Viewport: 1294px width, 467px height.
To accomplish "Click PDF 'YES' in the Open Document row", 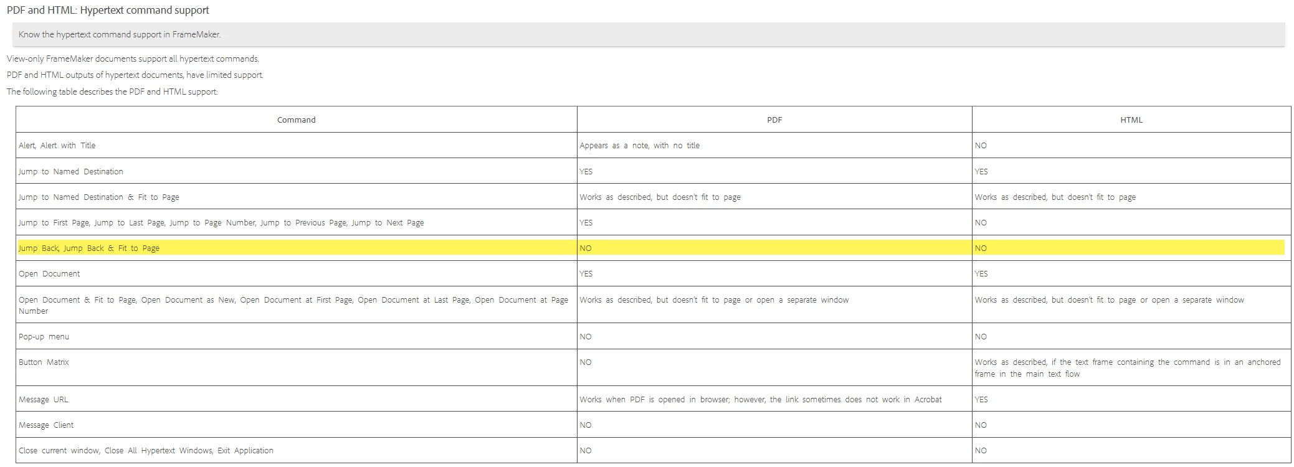I will point(774,273).
